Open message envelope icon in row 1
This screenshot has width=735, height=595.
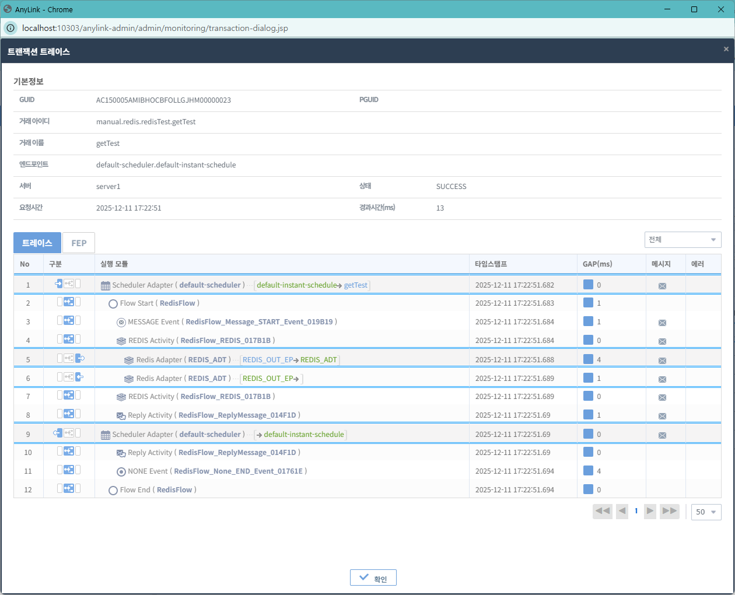(x=662, y=286)
